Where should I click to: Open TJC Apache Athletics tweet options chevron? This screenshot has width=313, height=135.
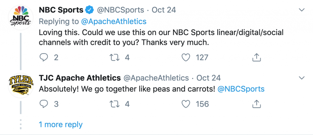point(301,78)
